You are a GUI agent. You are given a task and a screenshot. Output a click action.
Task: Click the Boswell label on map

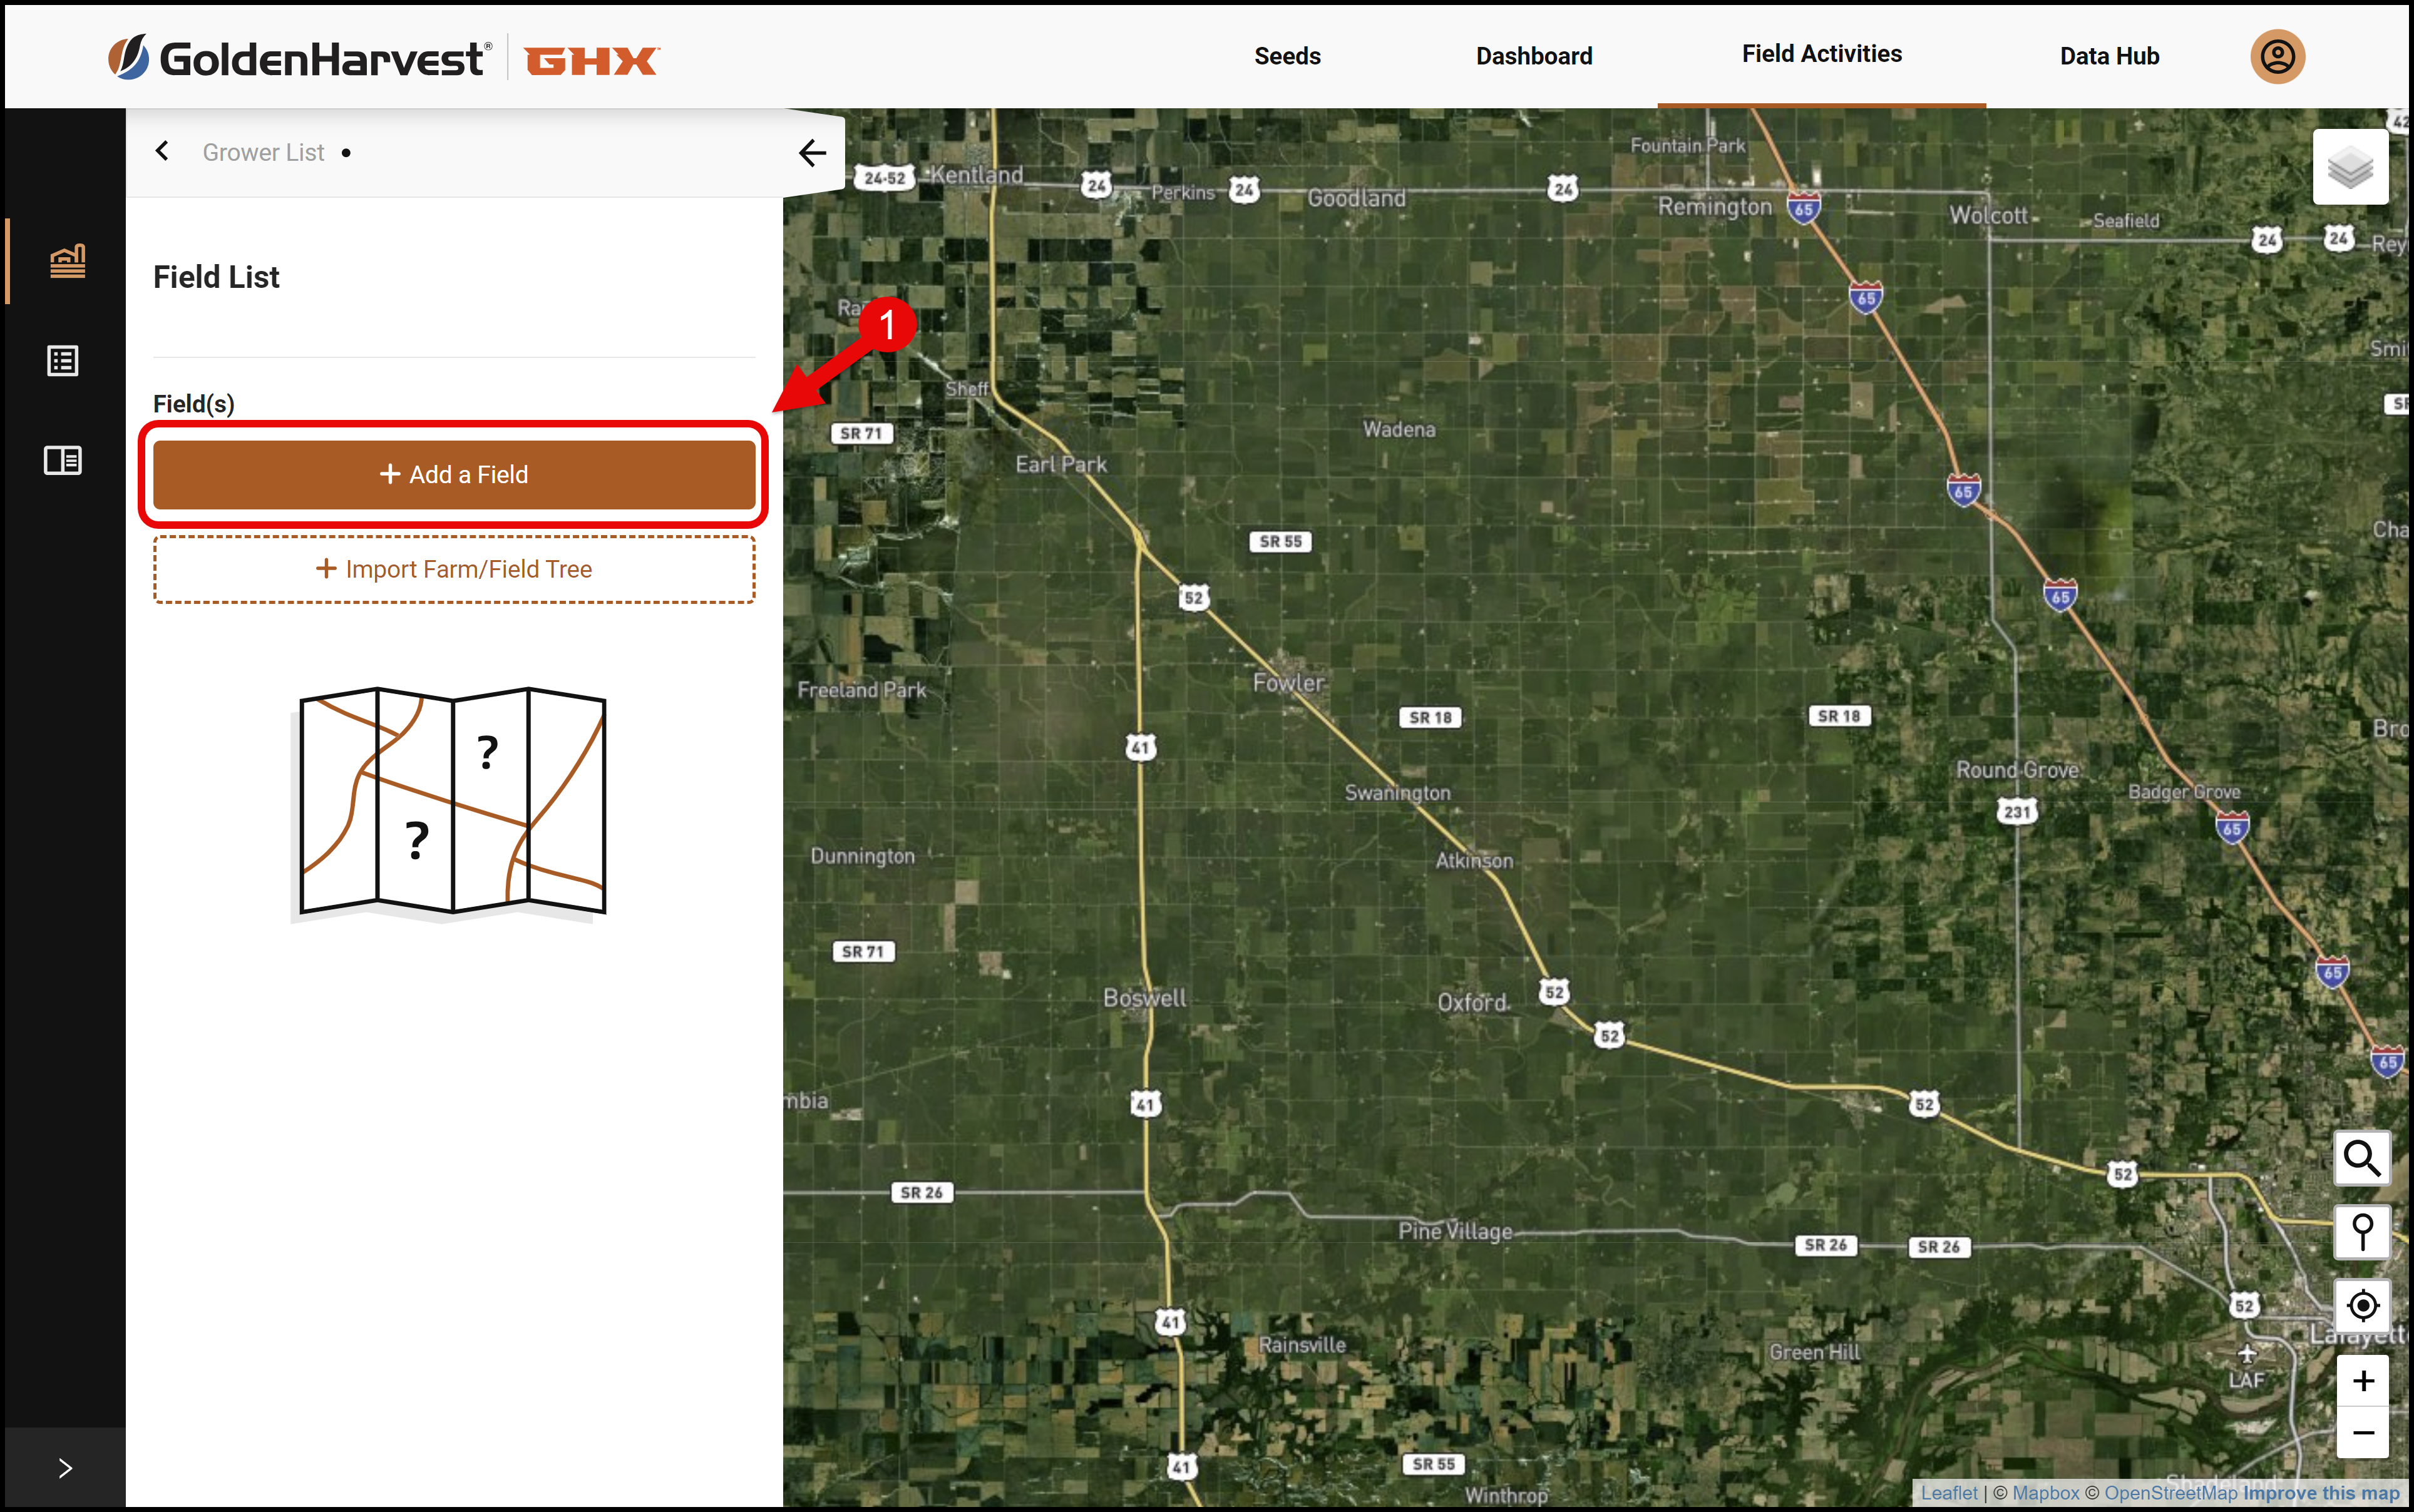[x=1144, y=998]
